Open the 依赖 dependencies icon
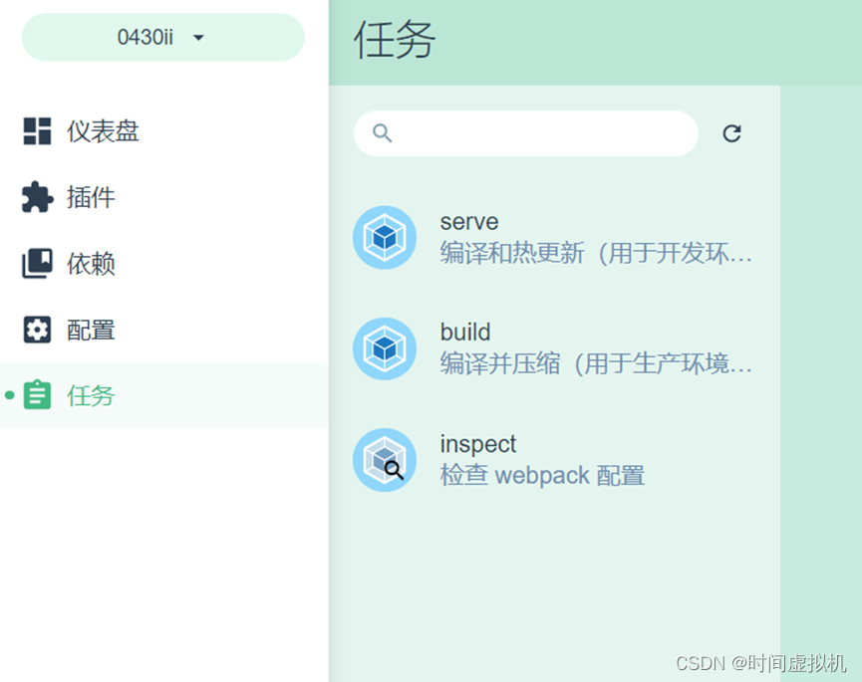This screenshot has width=862, height=682. (39, 263)
